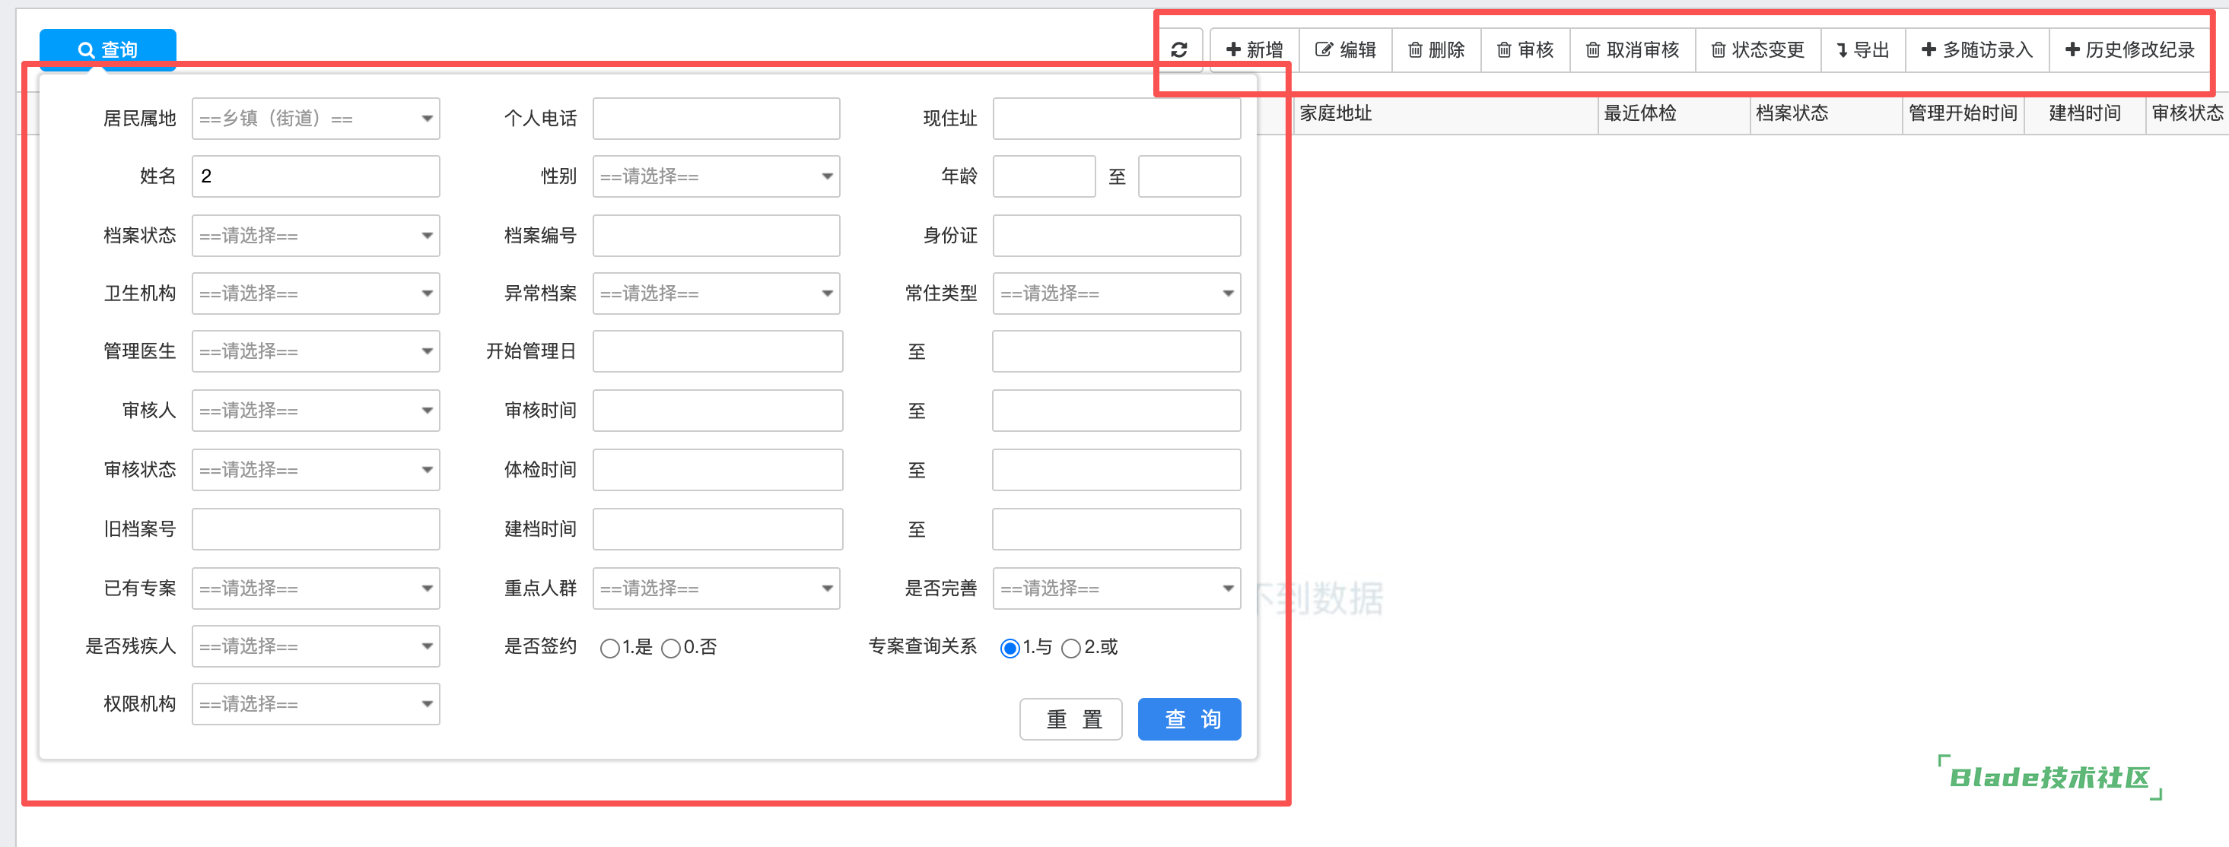Click the 档案状态 column header
Viewport: 2229px width, 847px height.
[1791, 113]
